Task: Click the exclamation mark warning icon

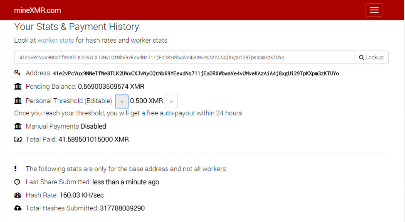Action: (15, 168)
